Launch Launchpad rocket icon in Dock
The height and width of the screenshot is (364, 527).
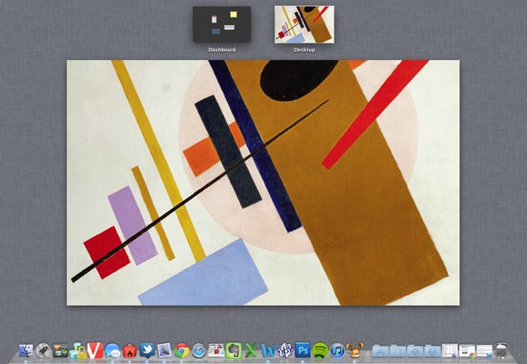(x=43, y=351)
